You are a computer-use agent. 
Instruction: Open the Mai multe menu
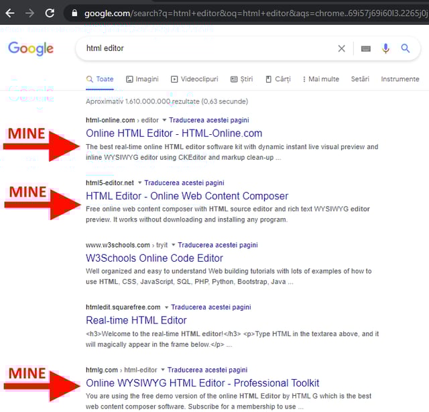(x=320, y=79)
